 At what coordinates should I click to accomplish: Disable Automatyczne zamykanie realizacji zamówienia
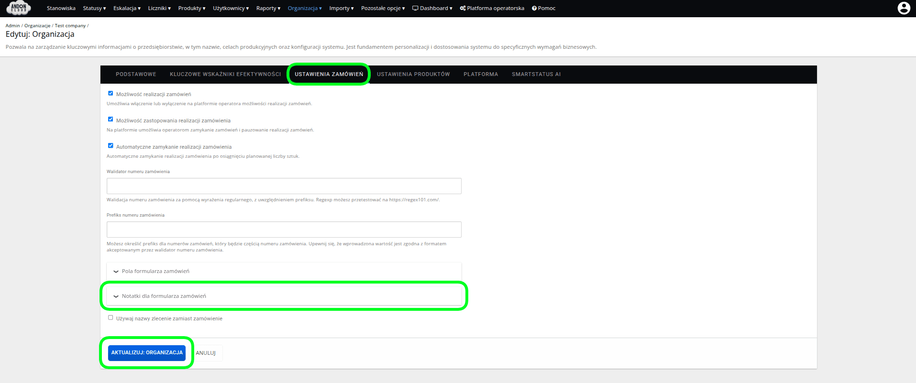pos(110,146)
